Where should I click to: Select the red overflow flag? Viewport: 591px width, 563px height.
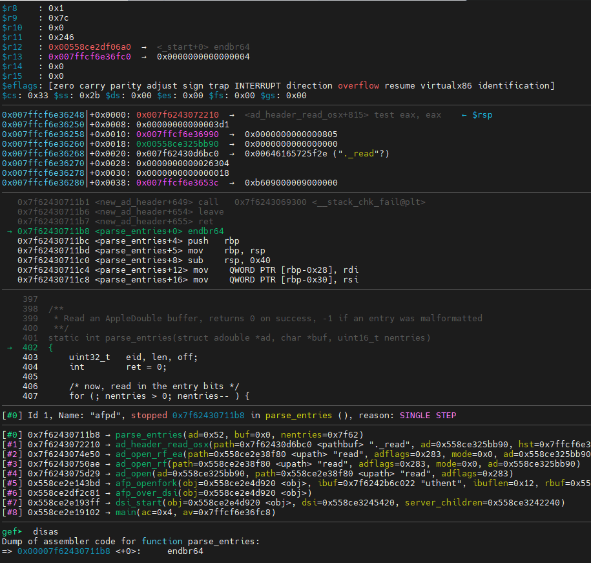click(x=358, y=86)
